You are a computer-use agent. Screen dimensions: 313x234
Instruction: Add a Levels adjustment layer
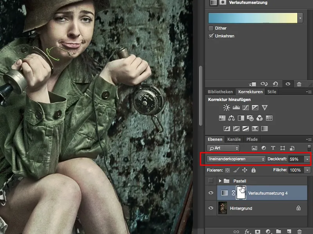tap(236, 107)
